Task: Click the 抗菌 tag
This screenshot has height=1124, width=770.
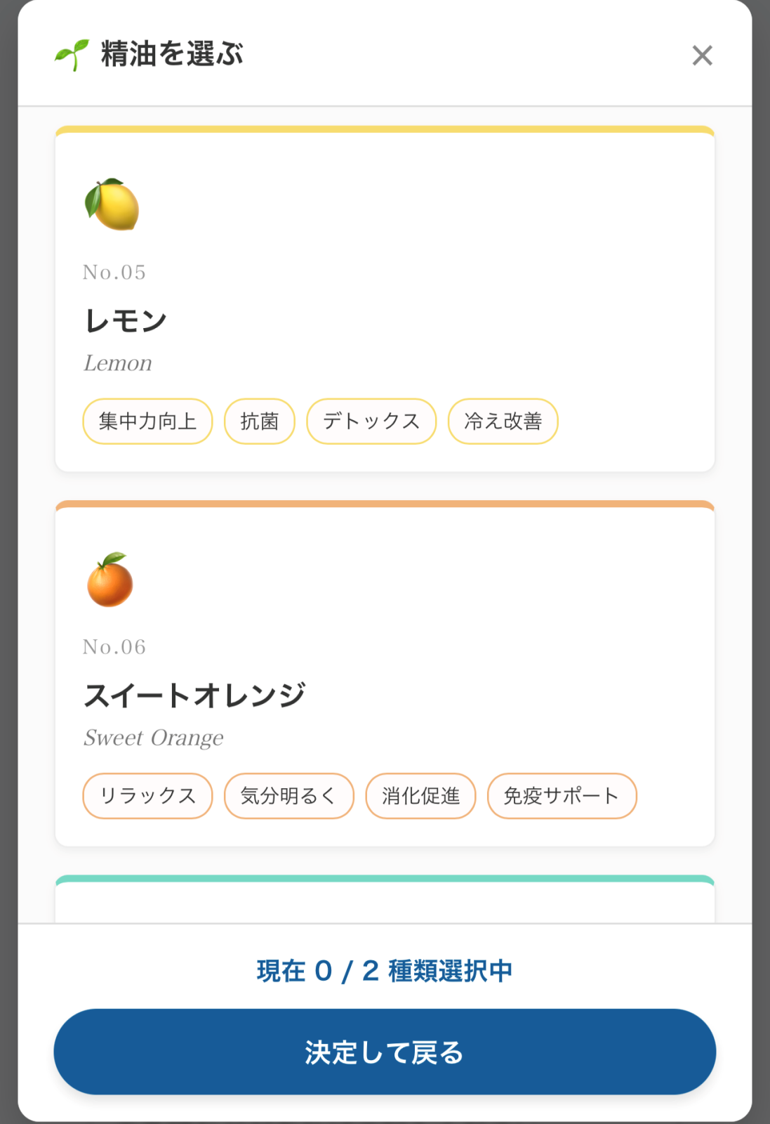Action: click(260, 421)
